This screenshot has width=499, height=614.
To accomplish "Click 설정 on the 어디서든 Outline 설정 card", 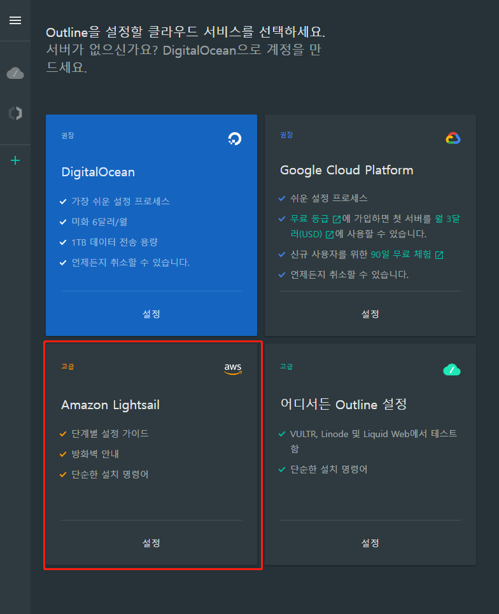I will 370,543.
